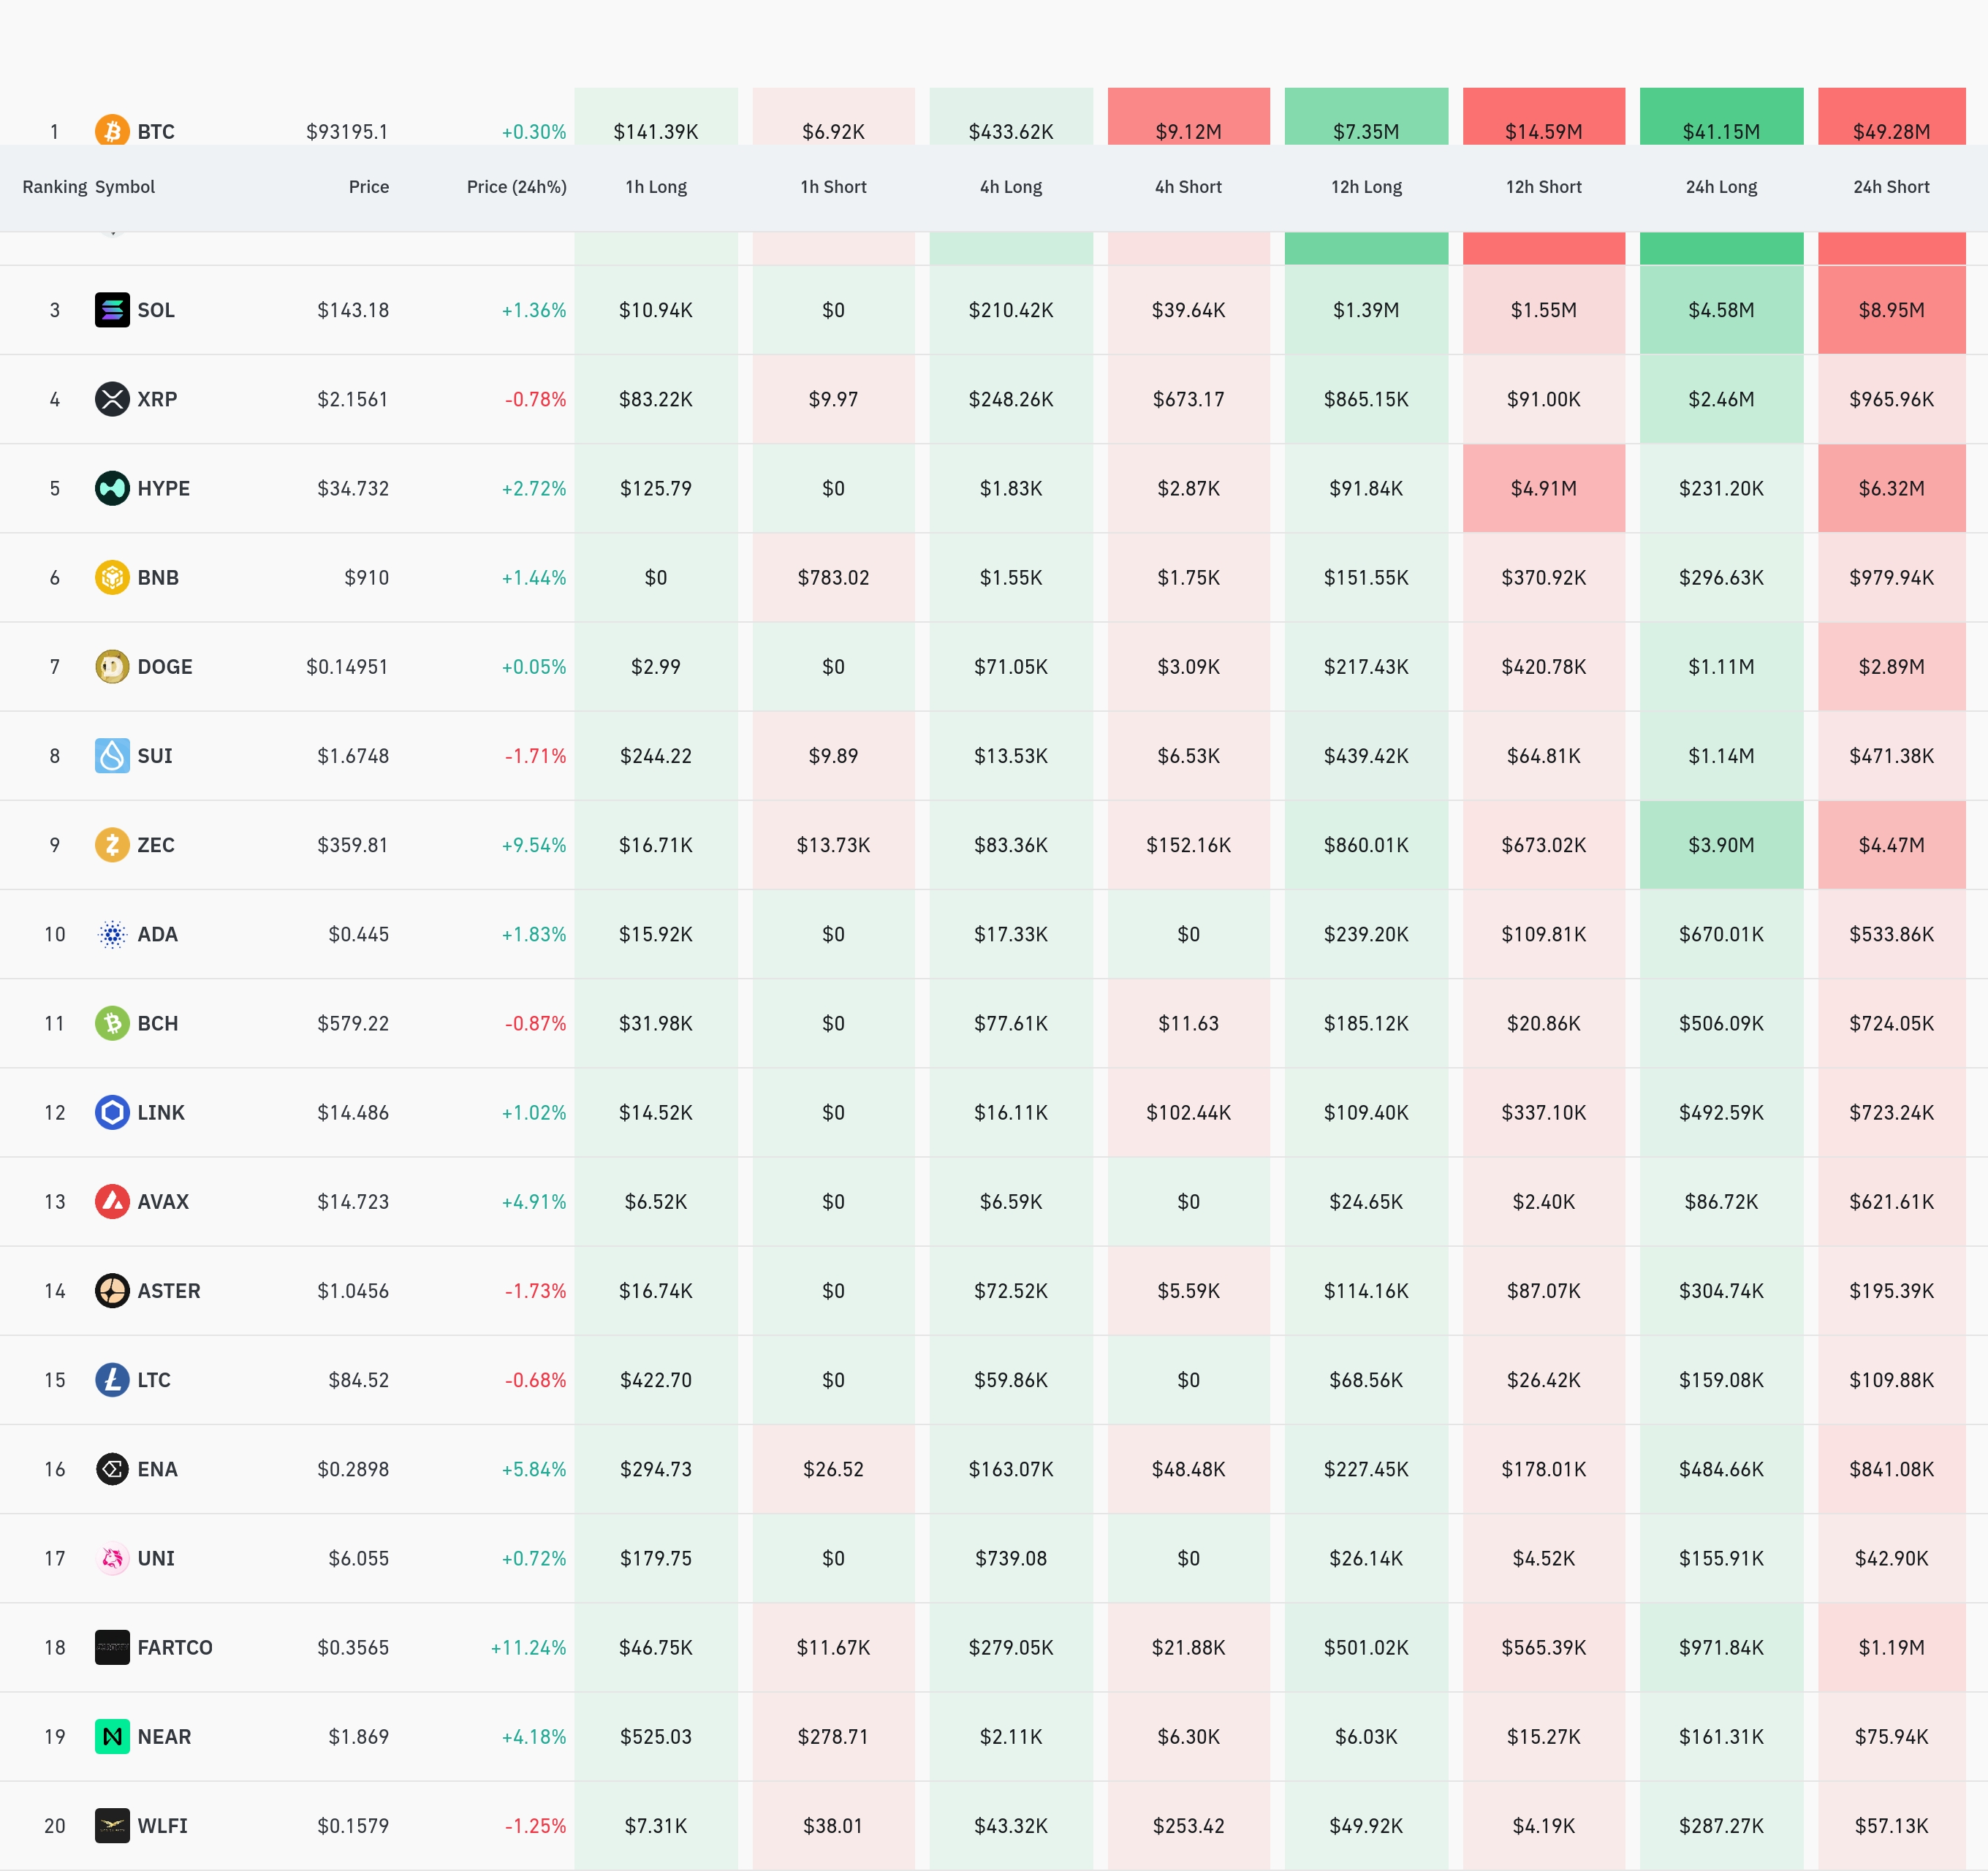This screenshot has height=1871, width=1988.
Task: Click the Uniswap UNI unicorn icon
Action: point(112,1559)
